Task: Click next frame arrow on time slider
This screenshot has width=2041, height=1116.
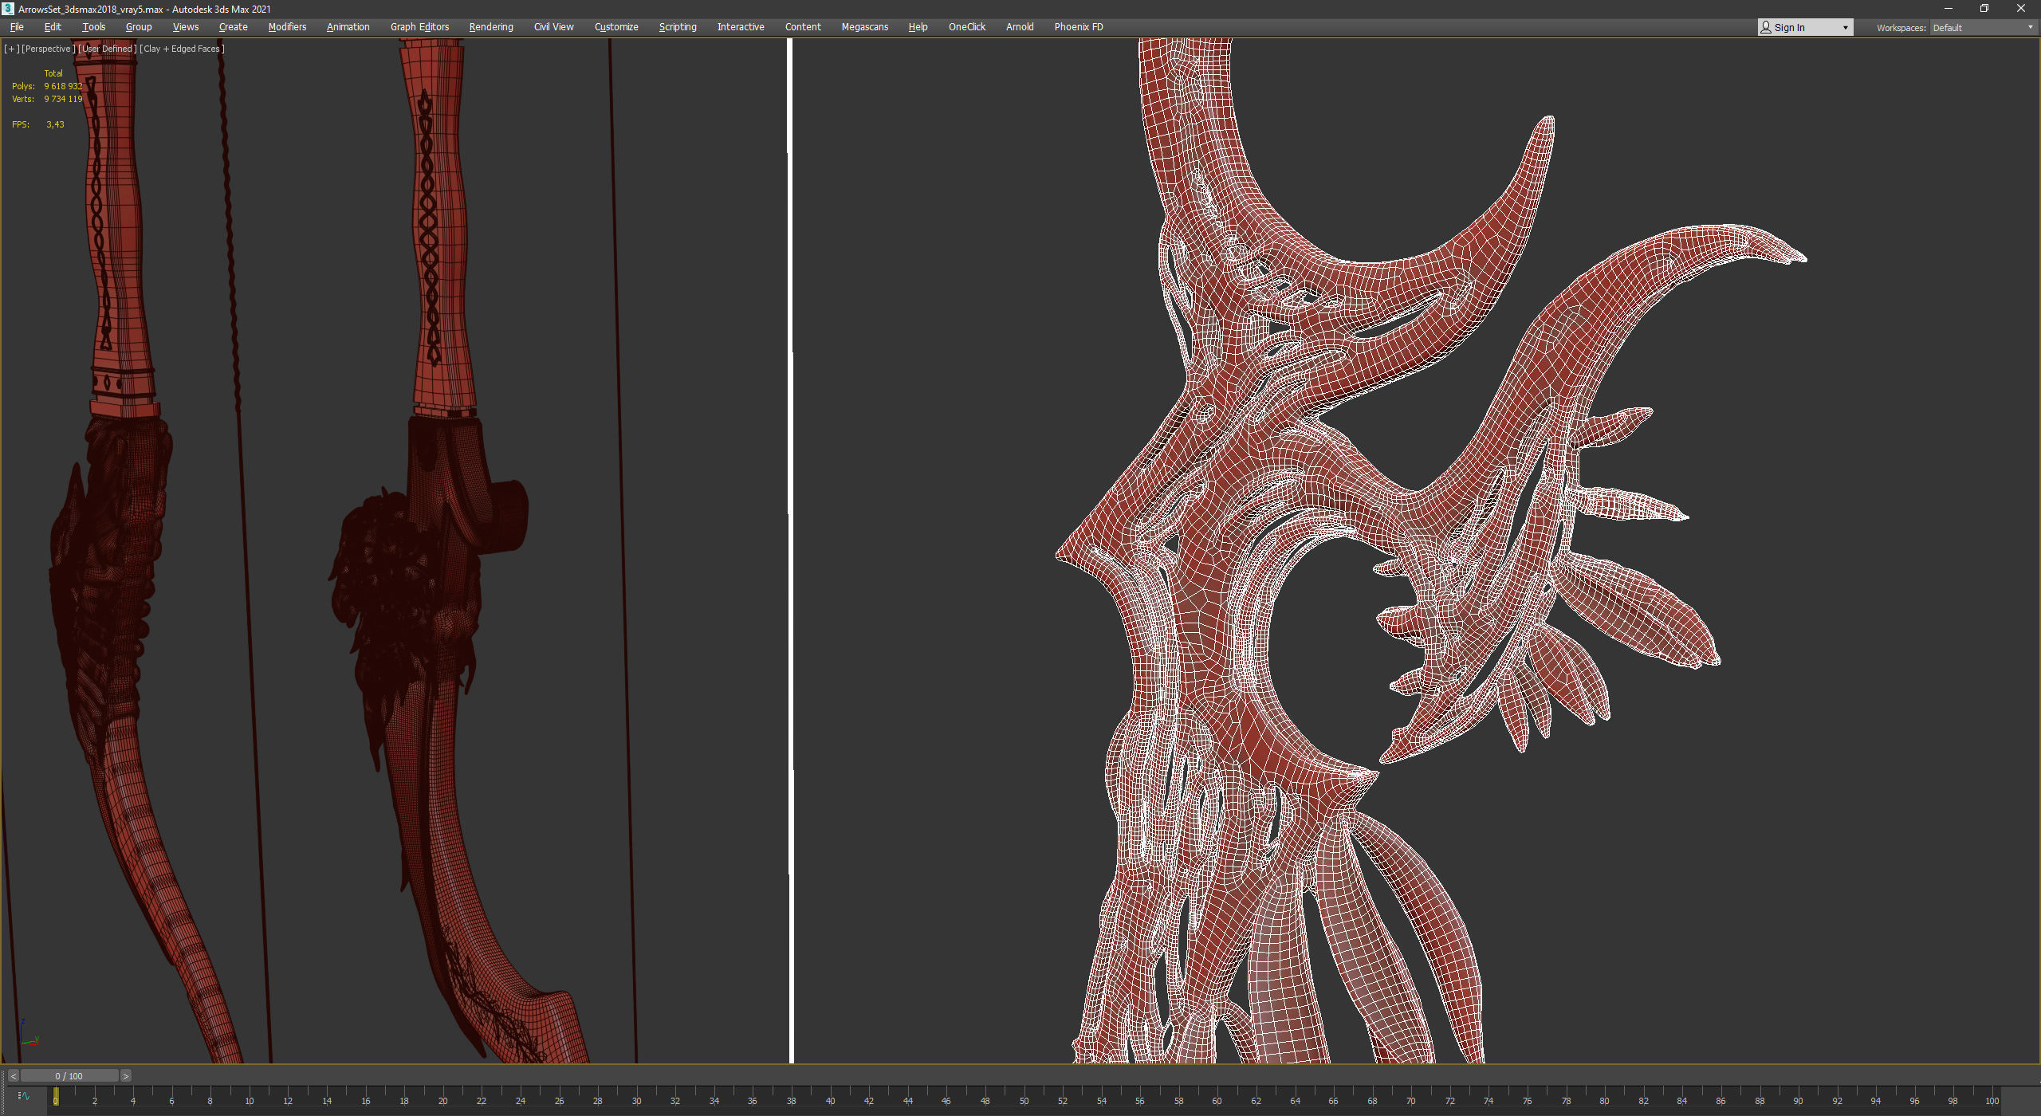Action: (x=125, y=1076)
